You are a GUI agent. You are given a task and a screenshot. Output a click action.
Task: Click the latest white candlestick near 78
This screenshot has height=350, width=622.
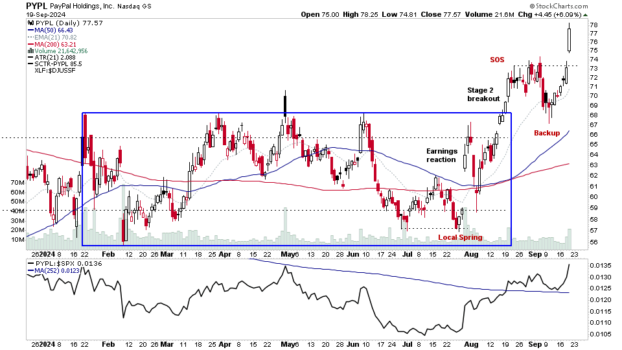pos(570,38)
